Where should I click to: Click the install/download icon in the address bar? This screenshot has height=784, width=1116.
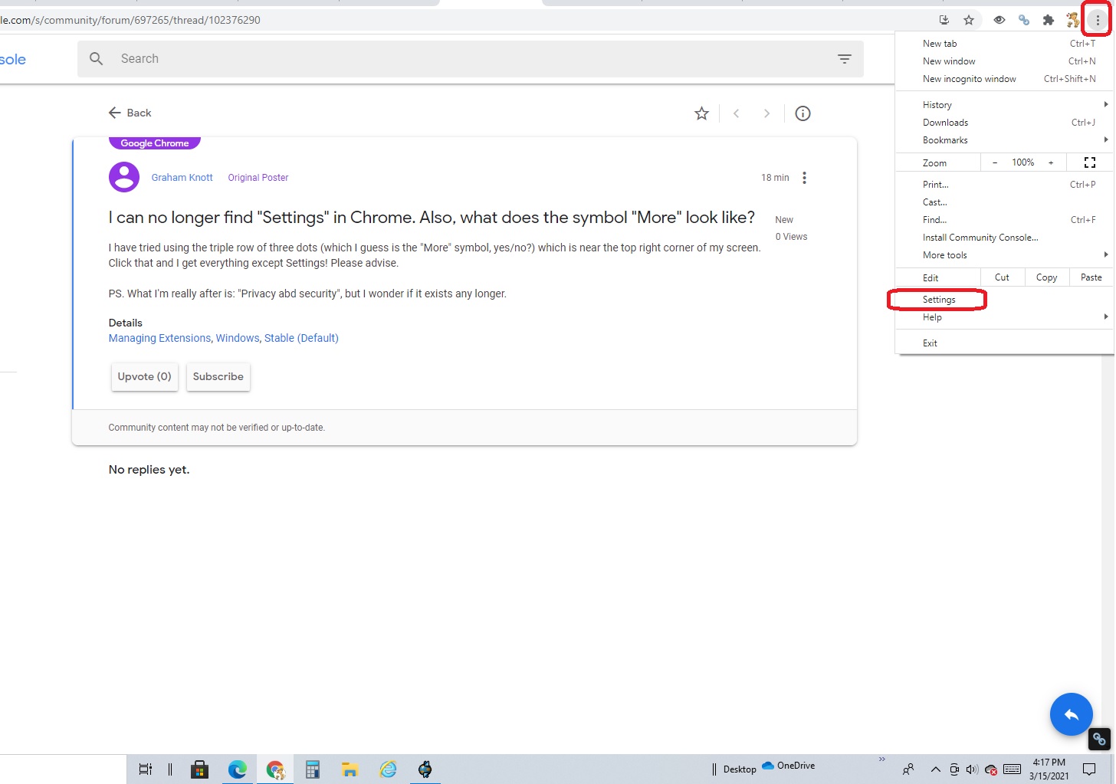[944, 20]
